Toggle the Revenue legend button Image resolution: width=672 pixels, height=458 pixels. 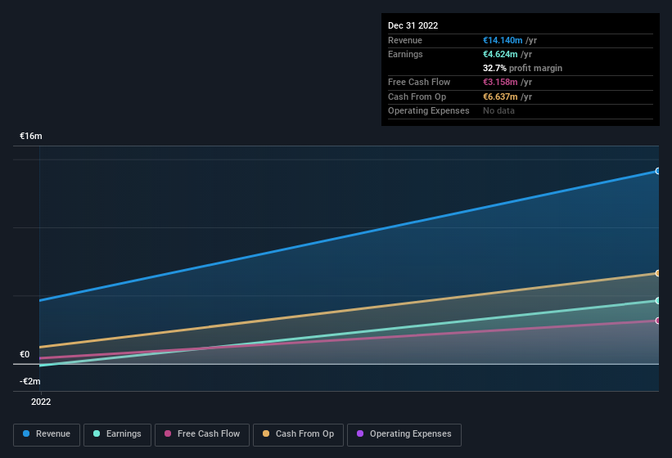(47, 434)
